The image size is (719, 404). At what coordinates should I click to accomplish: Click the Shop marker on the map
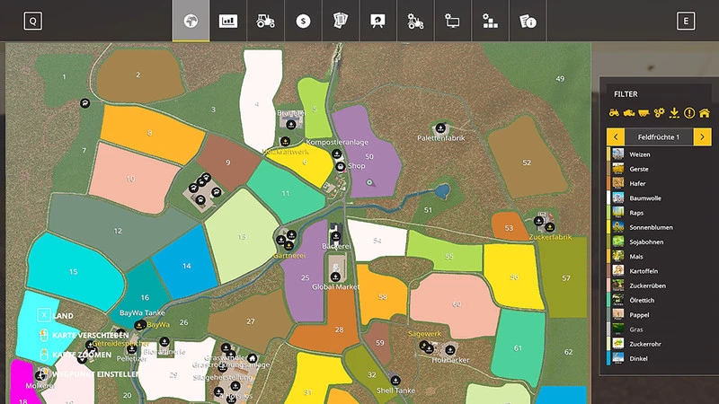pos(339,166)
